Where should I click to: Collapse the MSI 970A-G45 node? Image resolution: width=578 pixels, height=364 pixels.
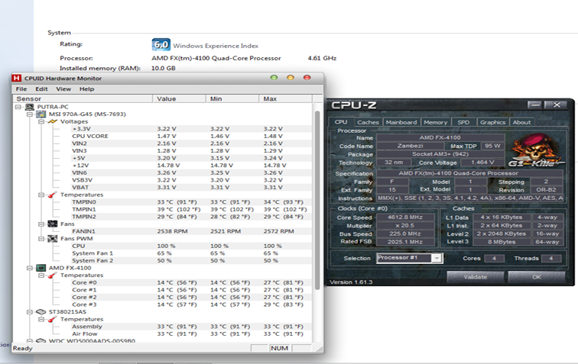[30, 114]
